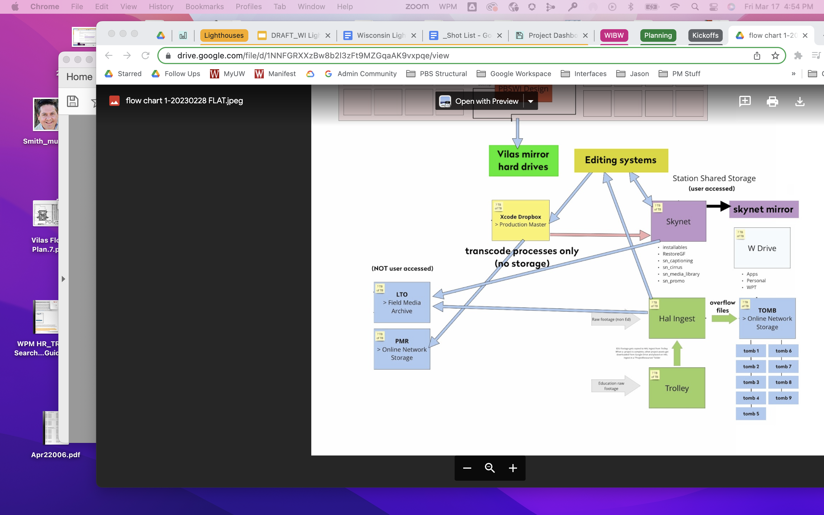Select Smith_mu desktop photo thumbnail

(46, 114)
